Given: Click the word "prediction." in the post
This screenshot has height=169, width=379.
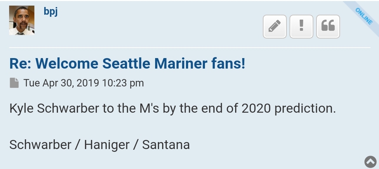Looking at the screenshot, I should pos(305,108).
